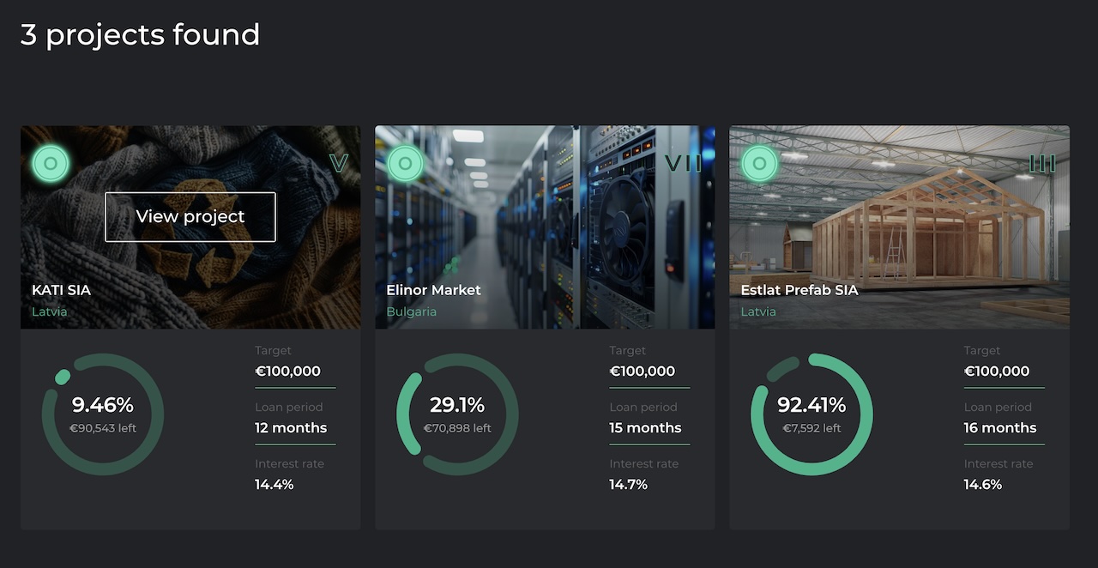Image resolution: width=1098 pixels, height=568 pixels.
Task: Click the roman numeral III rating icon
Action: tap(1042, 163)
